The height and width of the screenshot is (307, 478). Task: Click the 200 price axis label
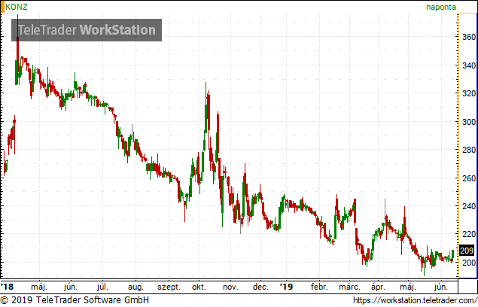pos(469,263)
